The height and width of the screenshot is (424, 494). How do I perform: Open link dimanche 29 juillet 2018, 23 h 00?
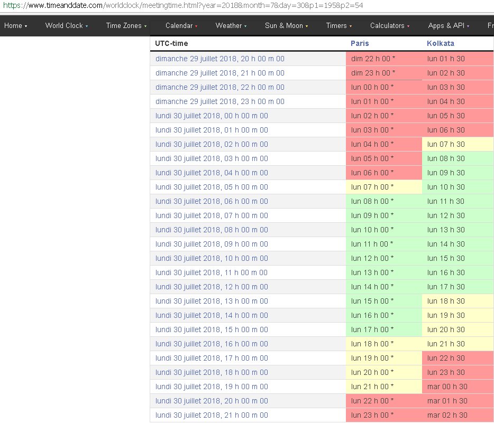point(220,101)
